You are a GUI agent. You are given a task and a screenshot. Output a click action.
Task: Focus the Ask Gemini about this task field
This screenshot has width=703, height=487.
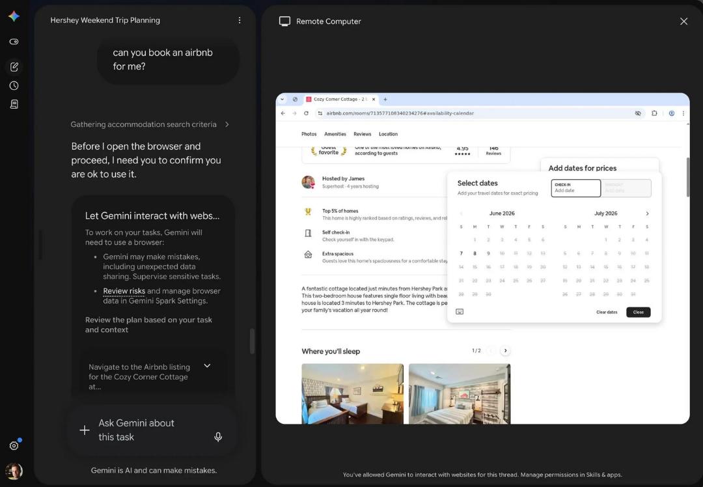[x=150, y=430]
